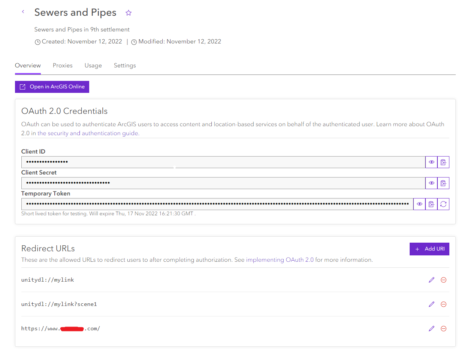Open the Usage tab
The width and height of the screenshot is (461, 352).
[x=93, y=66]
